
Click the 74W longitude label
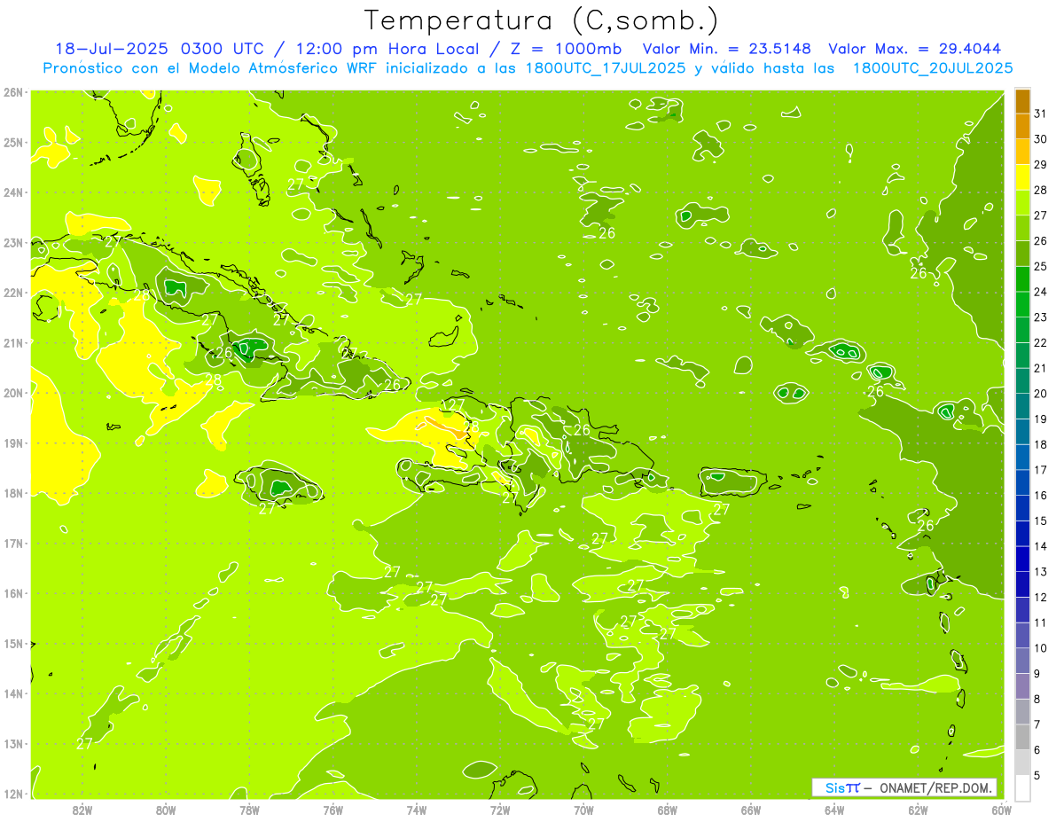click(417, 809)
